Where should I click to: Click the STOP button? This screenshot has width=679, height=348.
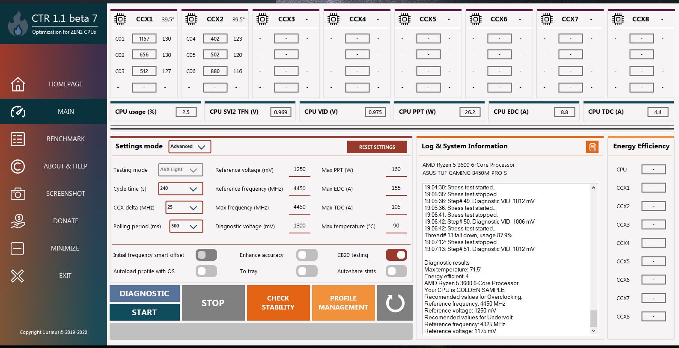coord(213,303)
